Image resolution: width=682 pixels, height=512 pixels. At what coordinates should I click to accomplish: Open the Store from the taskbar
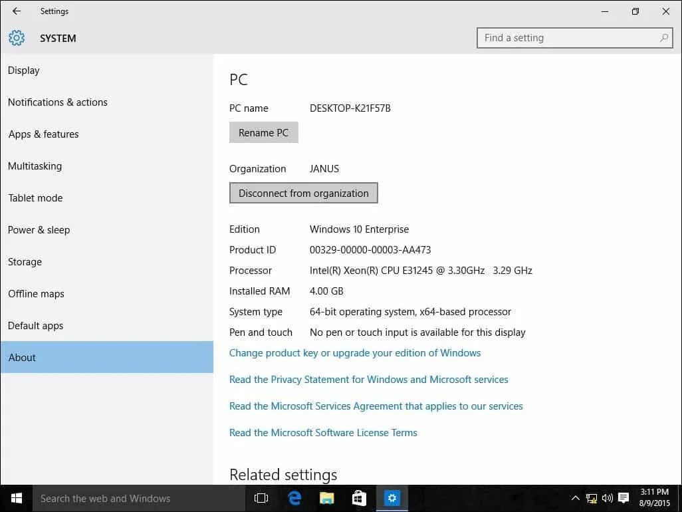359,499
